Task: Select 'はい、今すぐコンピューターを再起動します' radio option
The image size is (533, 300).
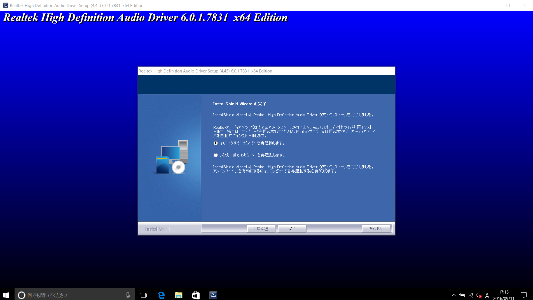Action: coord(216,143)
